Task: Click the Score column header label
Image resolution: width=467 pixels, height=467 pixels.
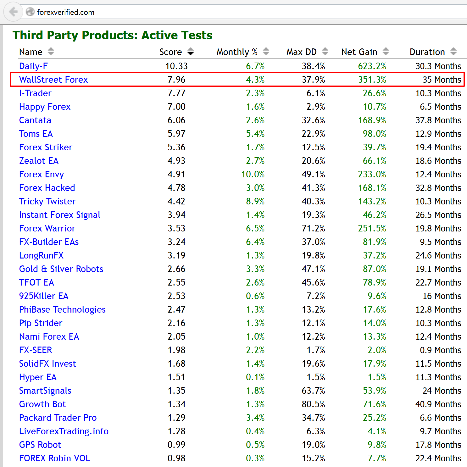Action: pyautogui.click(x=170, y=52)
